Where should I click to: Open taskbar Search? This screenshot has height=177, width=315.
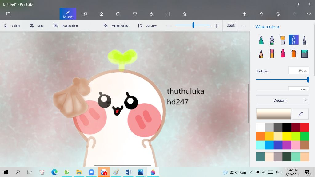pyautogui.click(x=18, y=172)
